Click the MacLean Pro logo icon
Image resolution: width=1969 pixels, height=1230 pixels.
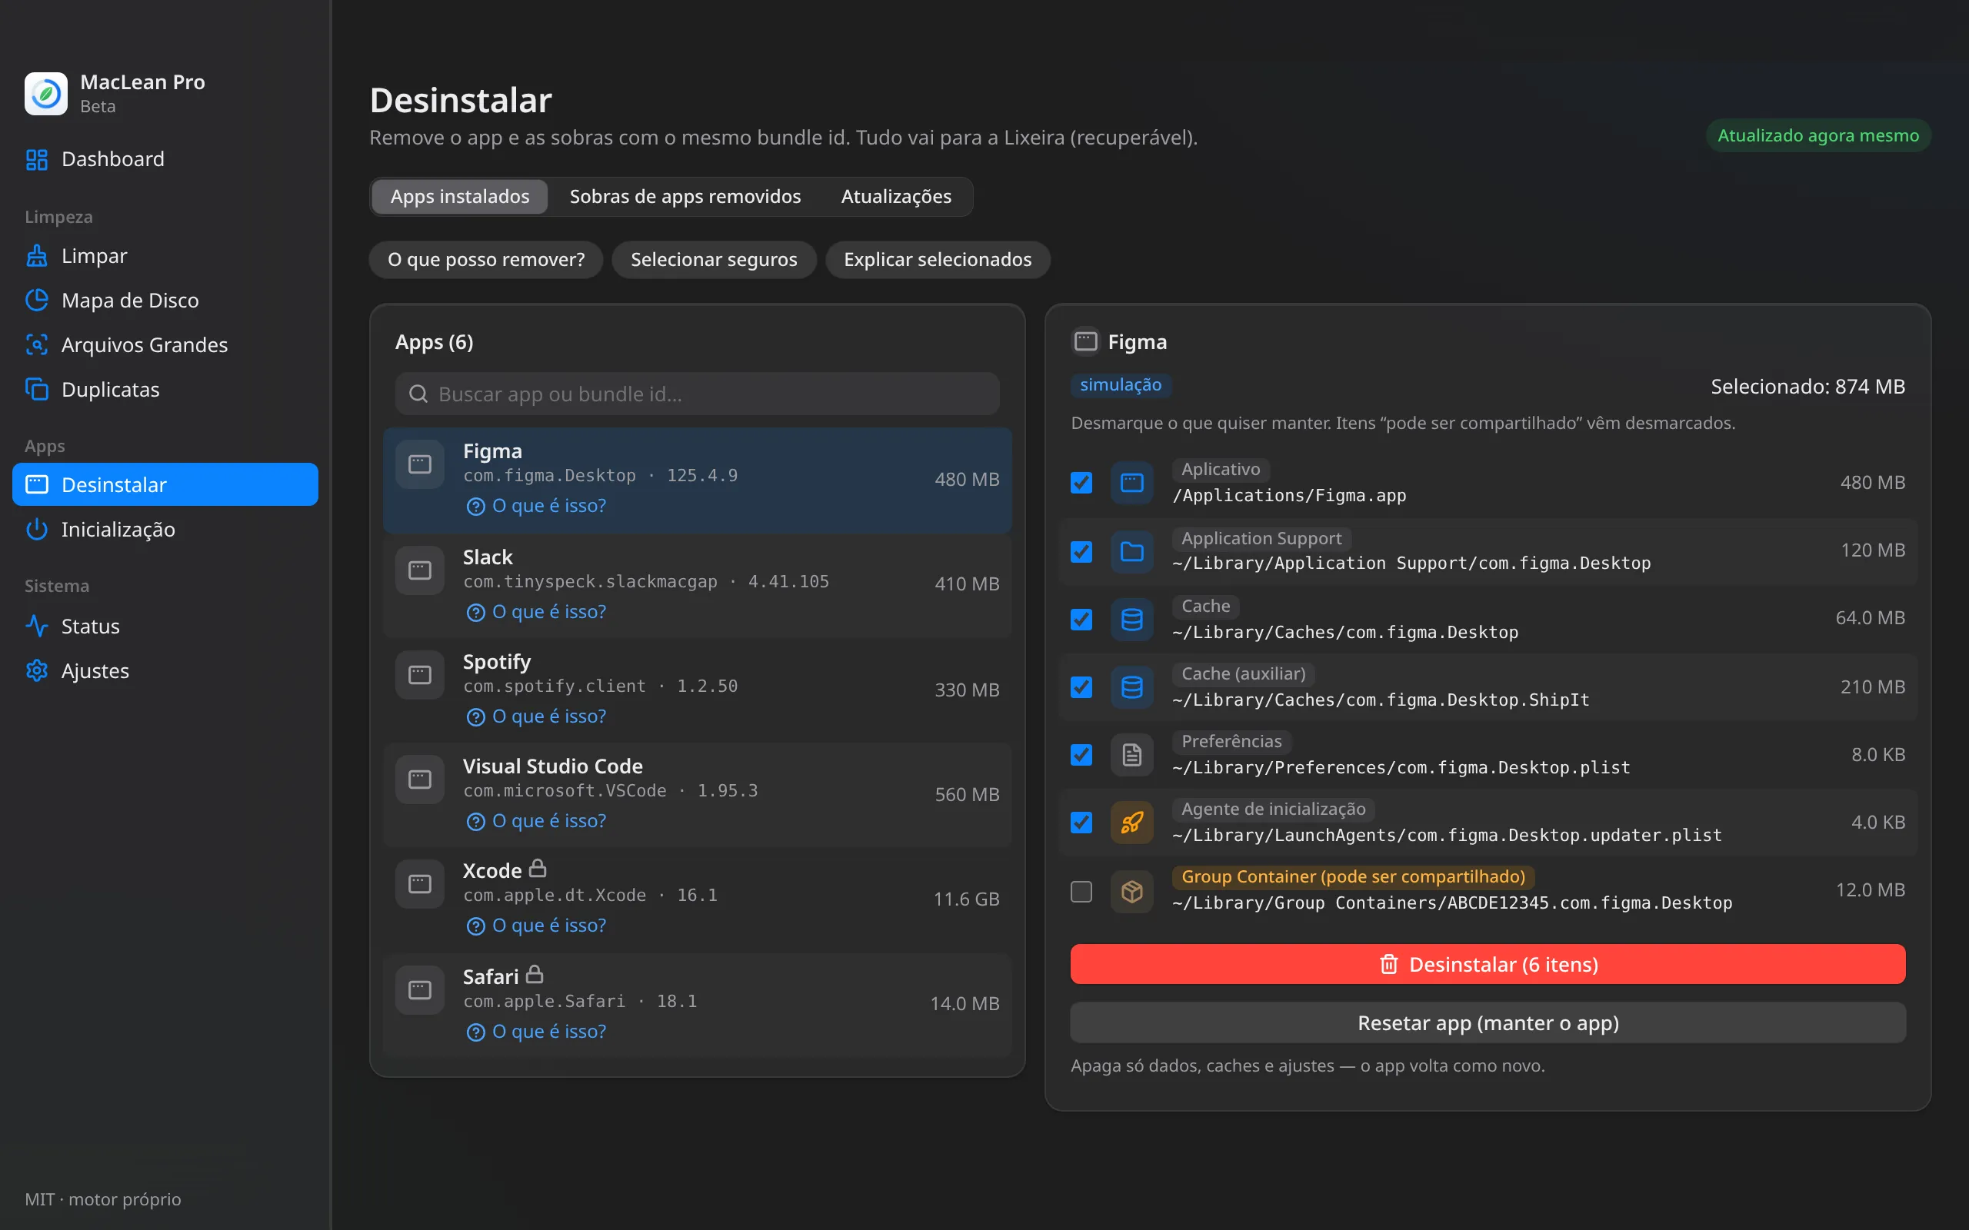coord(46,94)
